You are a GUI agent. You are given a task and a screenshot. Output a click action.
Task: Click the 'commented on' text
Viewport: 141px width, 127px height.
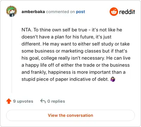coord(60,12)
